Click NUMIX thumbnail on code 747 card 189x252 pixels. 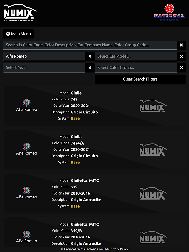pyautogui.click(x=153, y=106)
